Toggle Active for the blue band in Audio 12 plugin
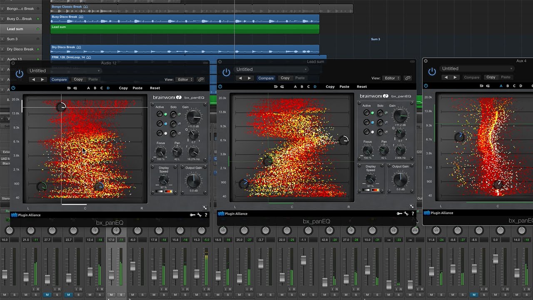 [x=159, y=124]
